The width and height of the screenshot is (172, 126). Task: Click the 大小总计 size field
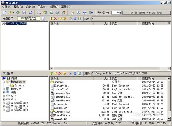pos(117,13)
